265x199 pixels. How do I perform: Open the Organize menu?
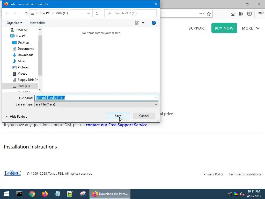click(14, 23)
